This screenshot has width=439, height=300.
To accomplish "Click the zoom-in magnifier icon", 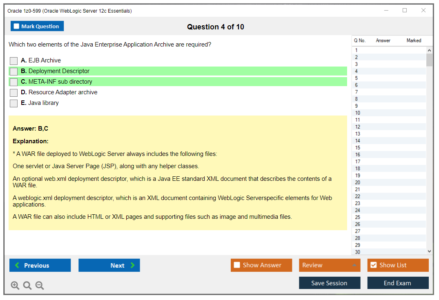I will (x=15, y=285).
